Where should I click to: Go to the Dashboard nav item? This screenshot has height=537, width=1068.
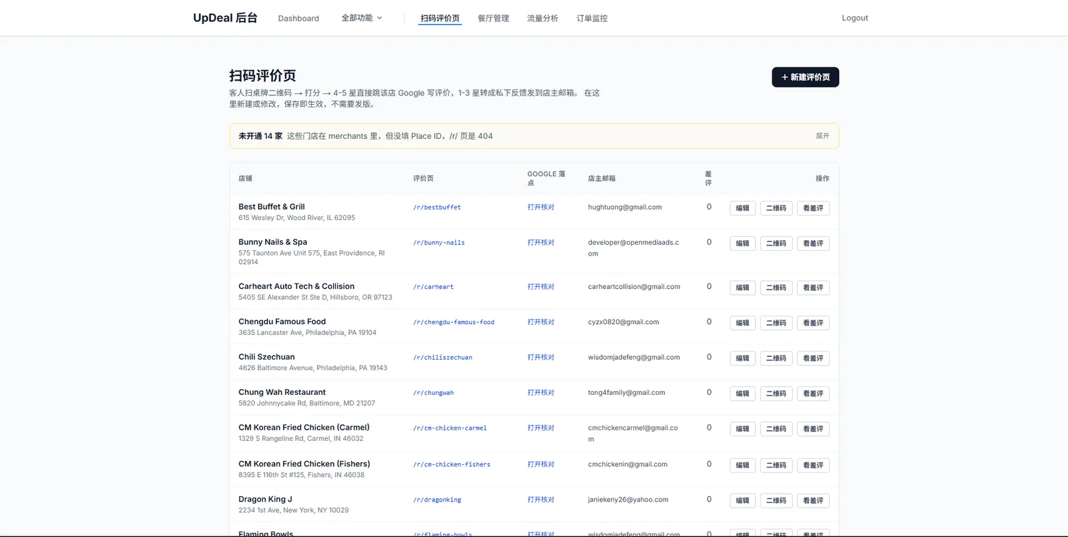tap(298, 19)
